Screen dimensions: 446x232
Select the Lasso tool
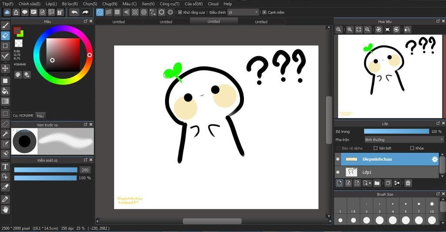coord(5,124)
